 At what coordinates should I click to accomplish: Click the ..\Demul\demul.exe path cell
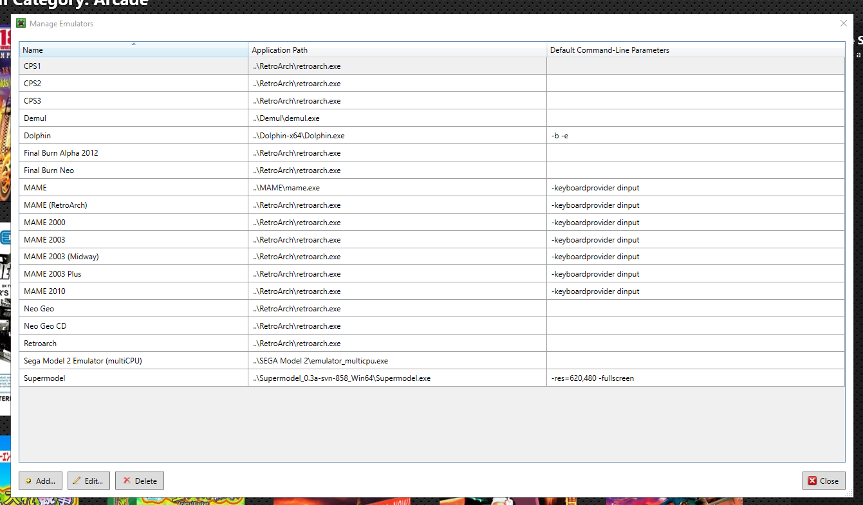click(398, 118)
